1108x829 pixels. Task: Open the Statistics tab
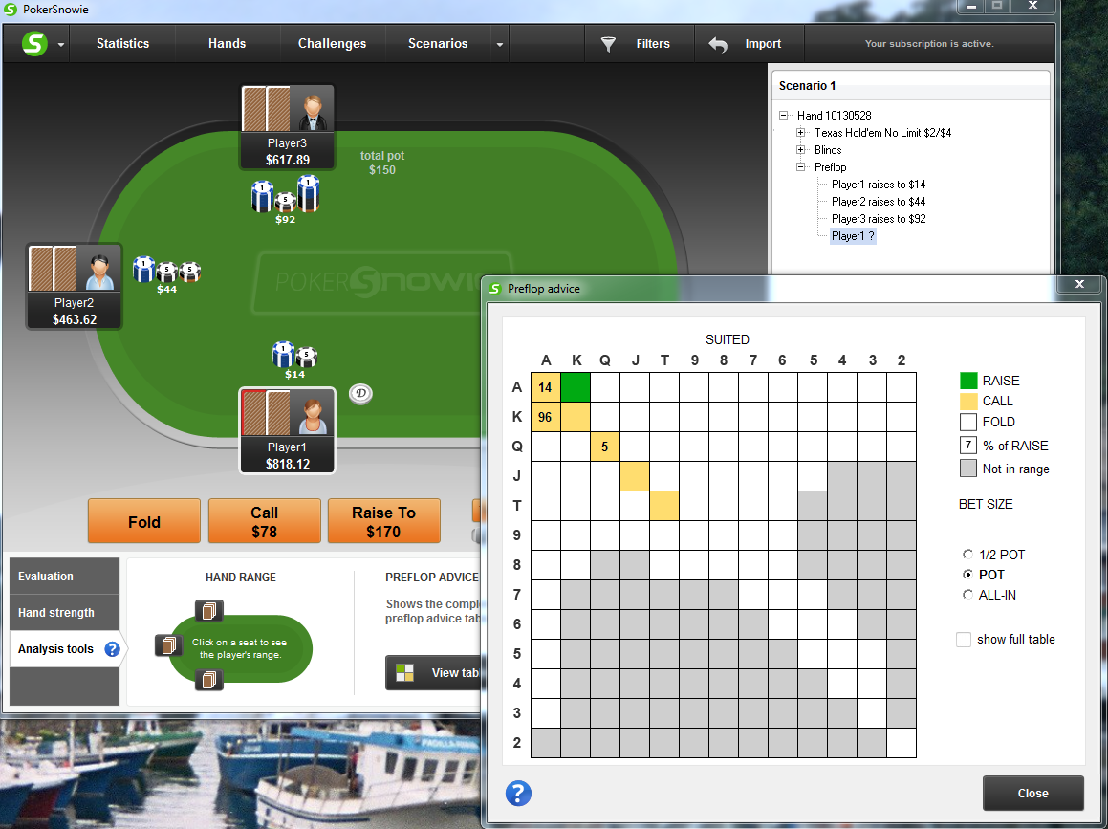123,43
